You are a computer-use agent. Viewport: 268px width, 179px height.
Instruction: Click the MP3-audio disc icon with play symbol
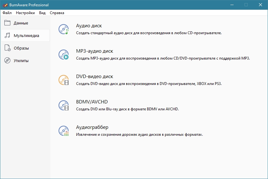(x=64, y=55)
